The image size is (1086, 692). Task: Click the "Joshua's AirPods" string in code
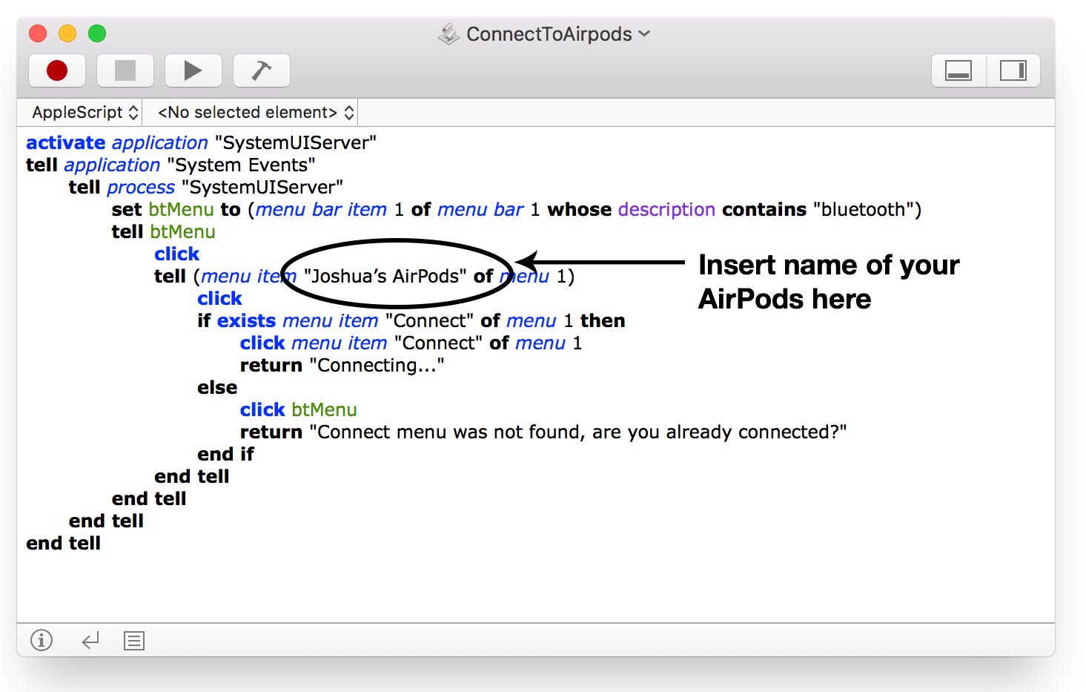(385, 276)
